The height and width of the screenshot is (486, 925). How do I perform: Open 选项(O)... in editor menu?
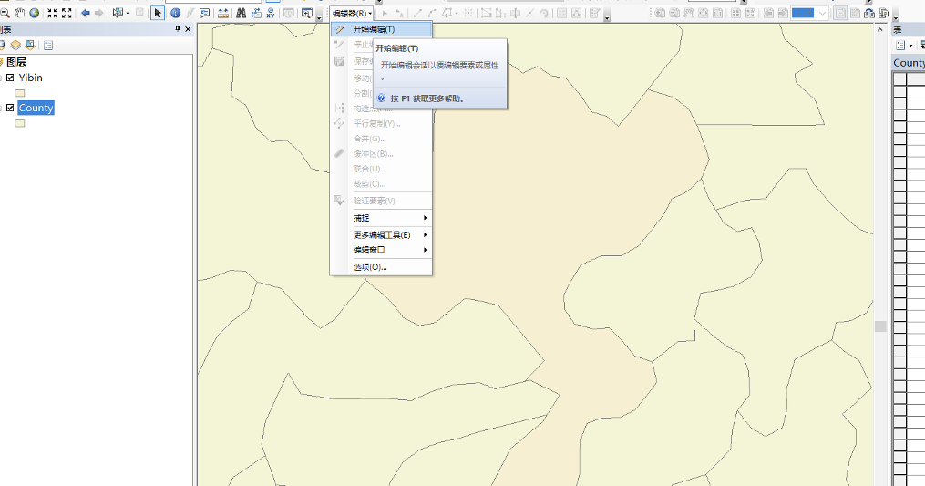point(370,267)
